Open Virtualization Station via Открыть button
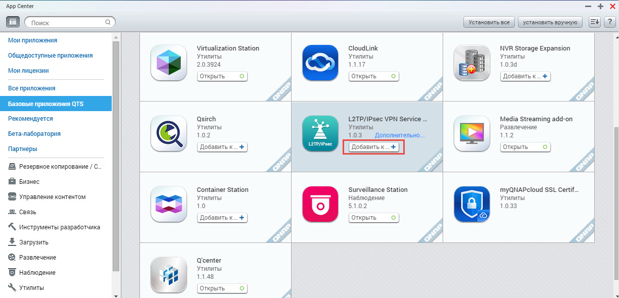Viewport: 619px width, 298px height. (x=222, y=76)
